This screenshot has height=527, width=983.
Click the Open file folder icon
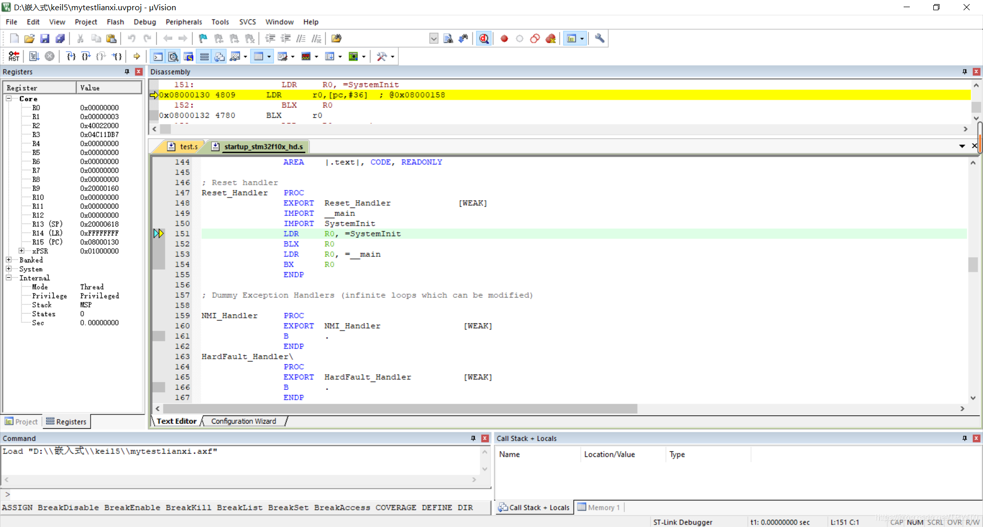click(x=30, y=38)
